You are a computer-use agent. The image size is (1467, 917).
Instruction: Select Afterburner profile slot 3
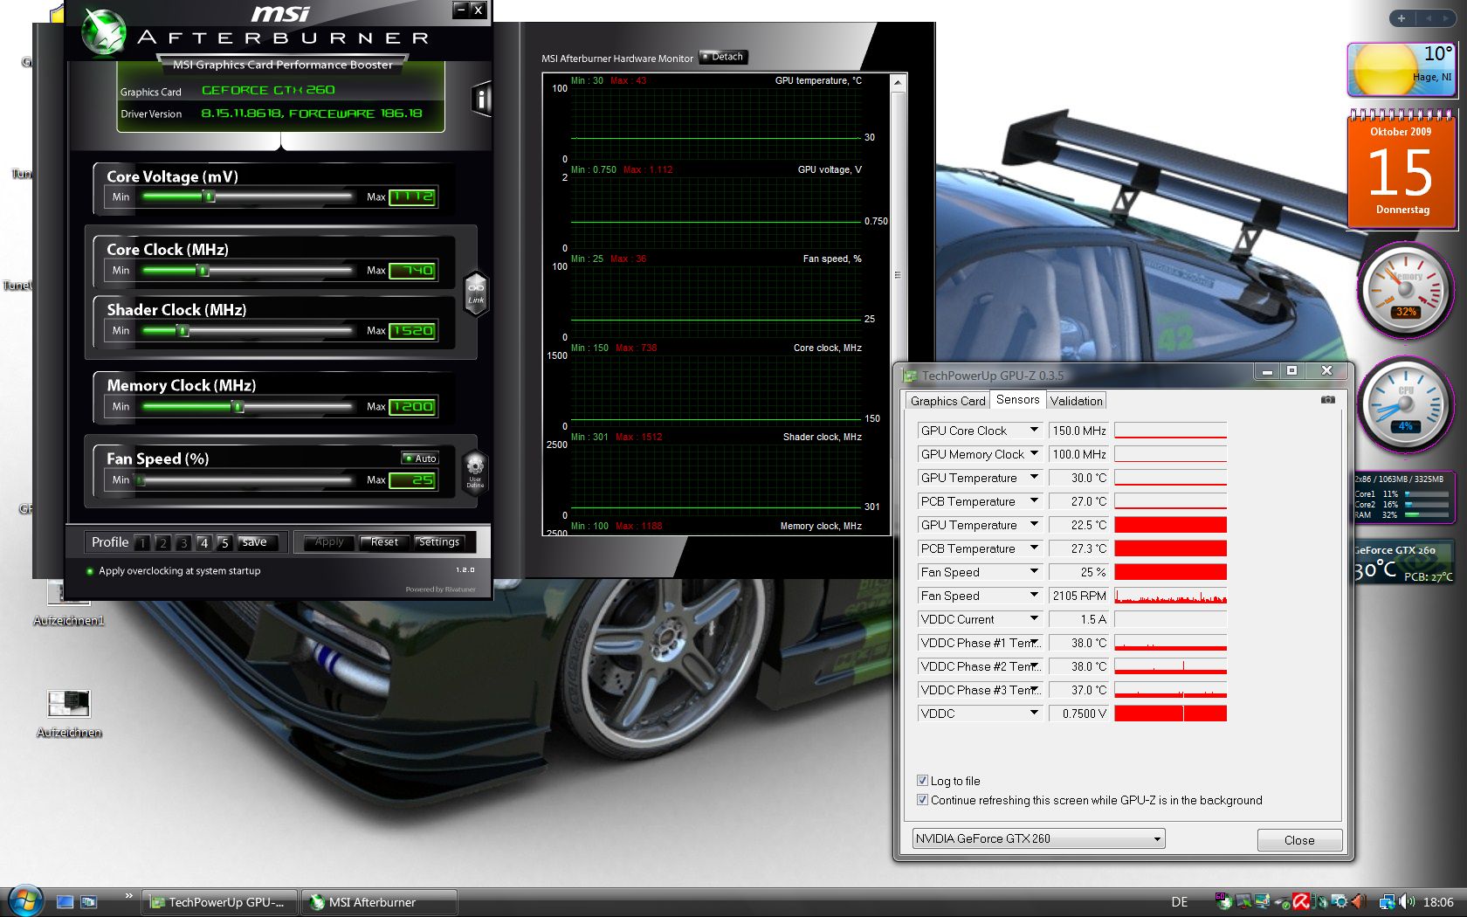coord(183,542)
